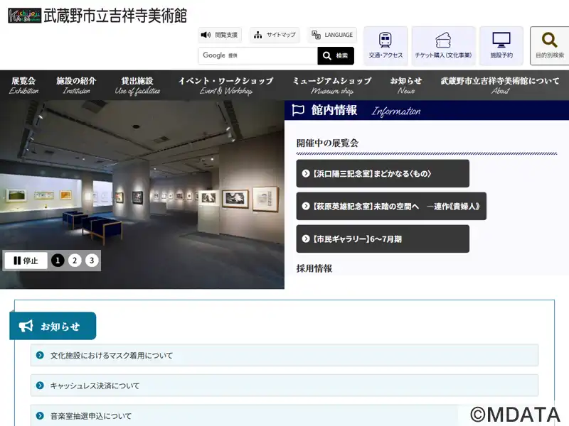The width and height of the screenshot is (569, 426).
Task: Click arrow icon beside マスク着用 notice
Action: click(x=40, y=356)
